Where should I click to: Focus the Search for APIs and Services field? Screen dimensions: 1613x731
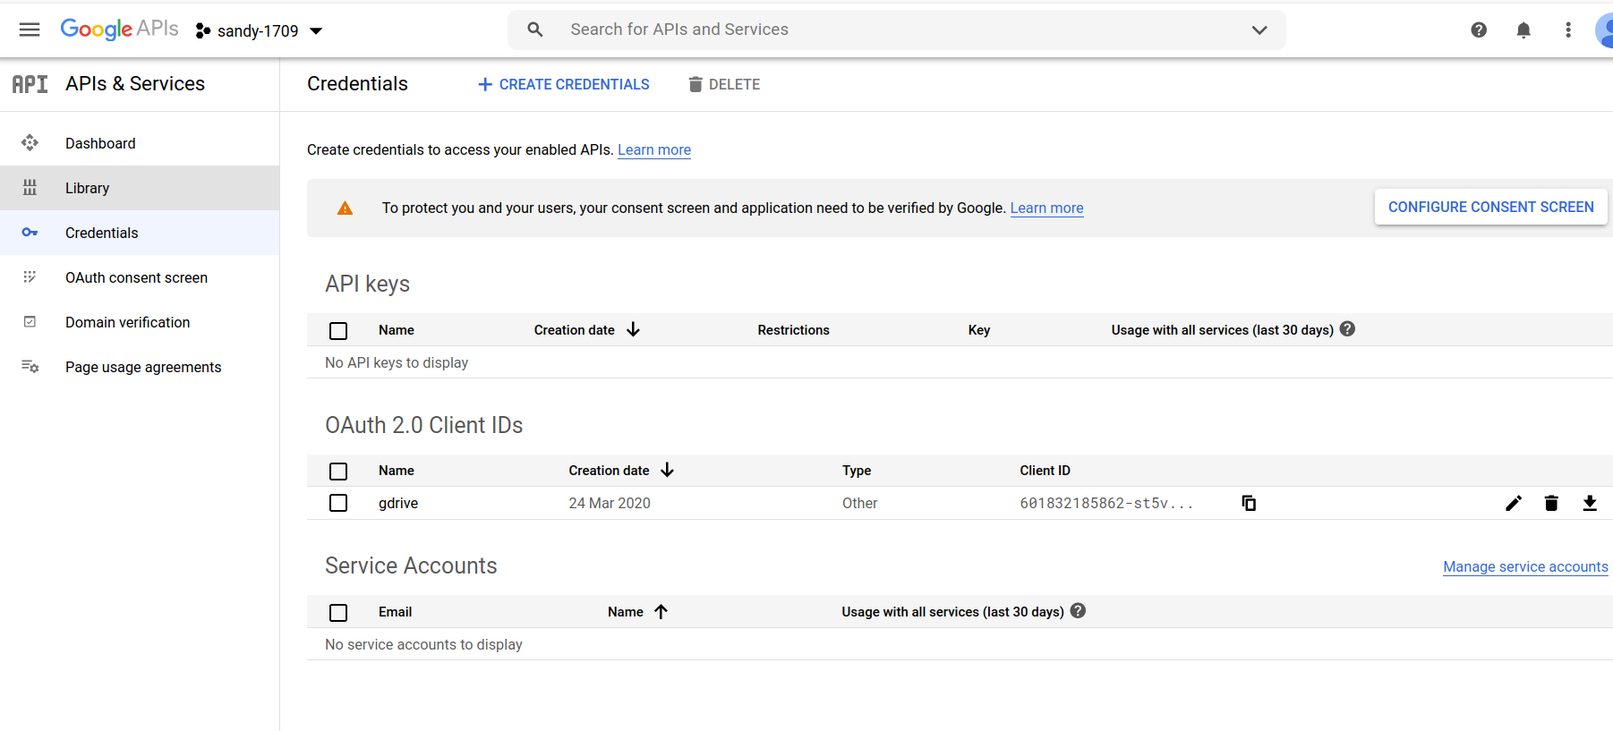coord(895,30)
